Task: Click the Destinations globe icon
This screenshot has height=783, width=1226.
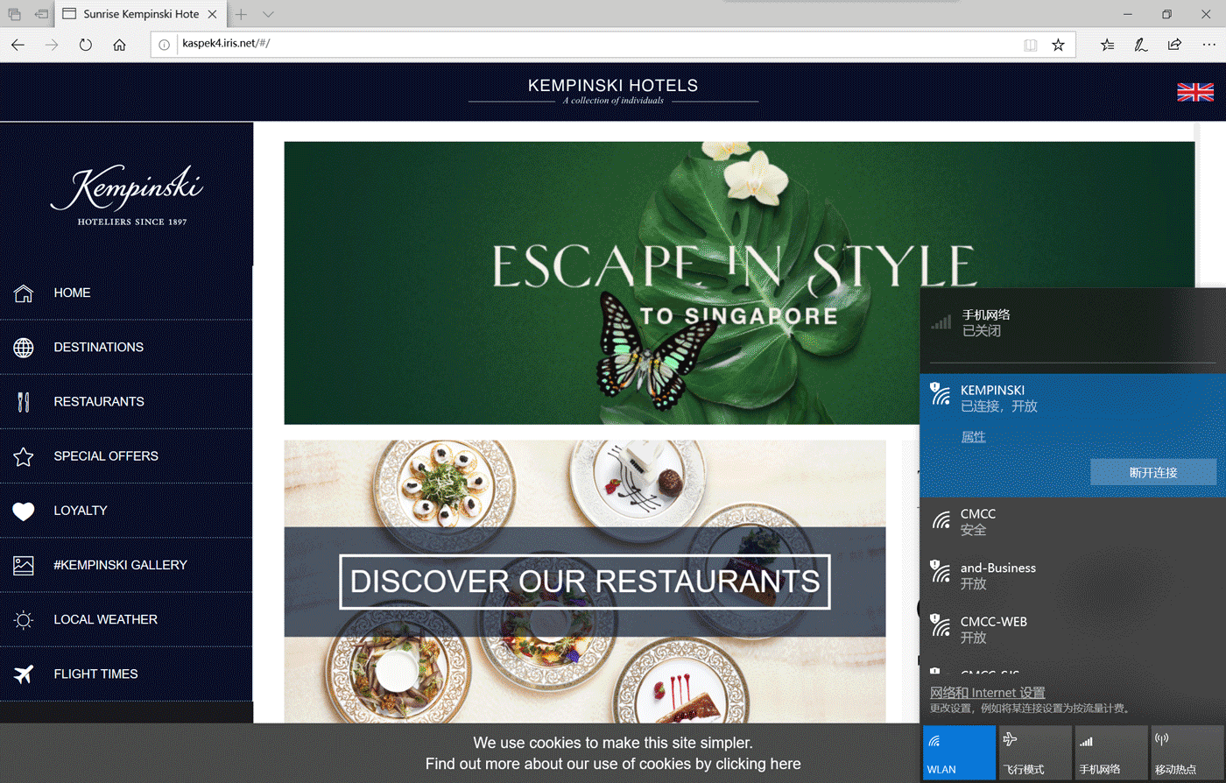Action: (24, 347)
